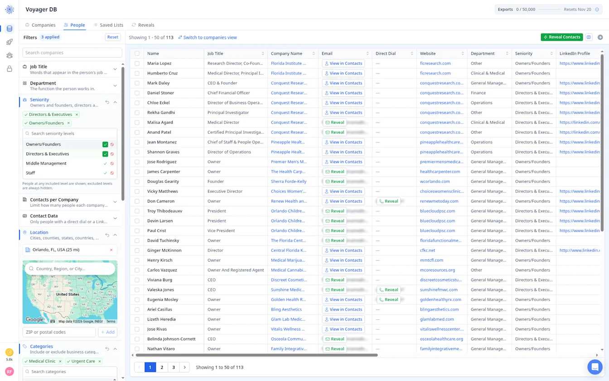Image resolution: width=609 pixels, height=381 pixels.
Task: Click Switch to companies view link
Action: point(207,37)
